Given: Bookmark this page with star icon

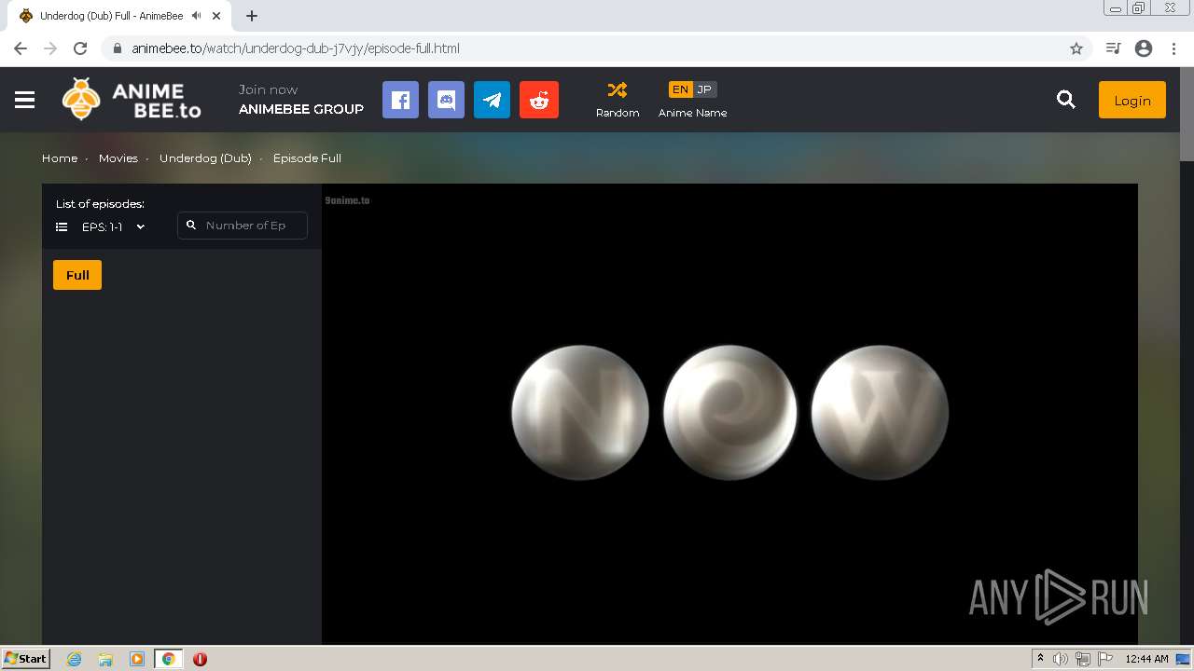Looking at the screenshot, I should 1076,48.
